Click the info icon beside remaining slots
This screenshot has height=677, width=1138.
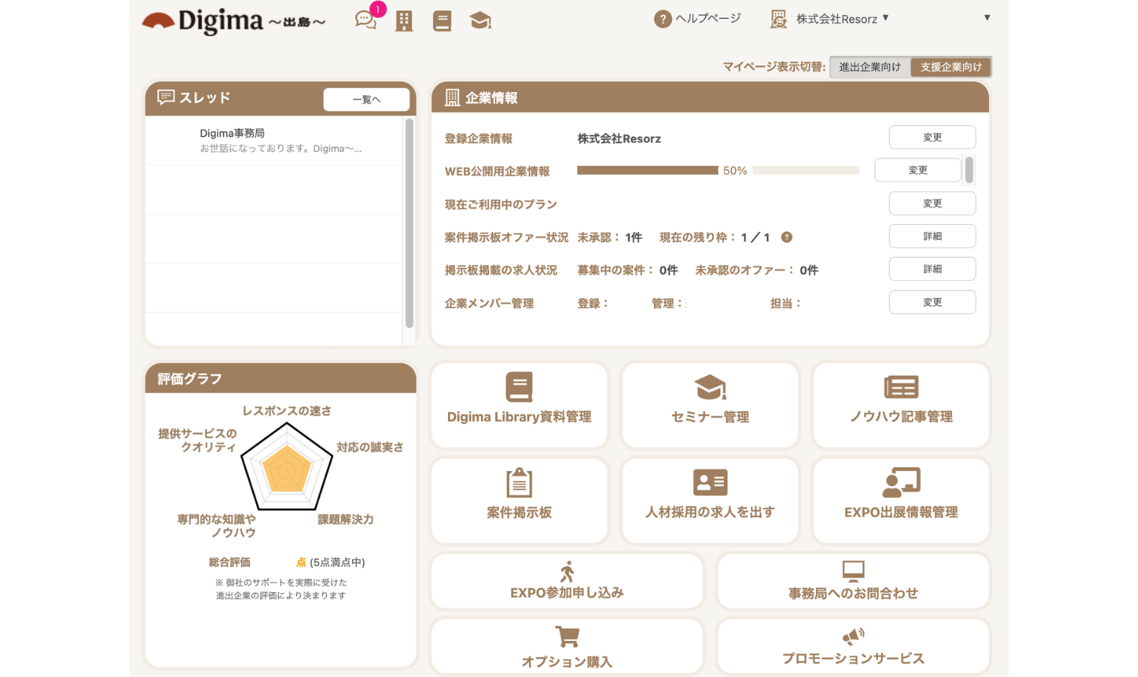pyautogui.click(x=787, y=237)
